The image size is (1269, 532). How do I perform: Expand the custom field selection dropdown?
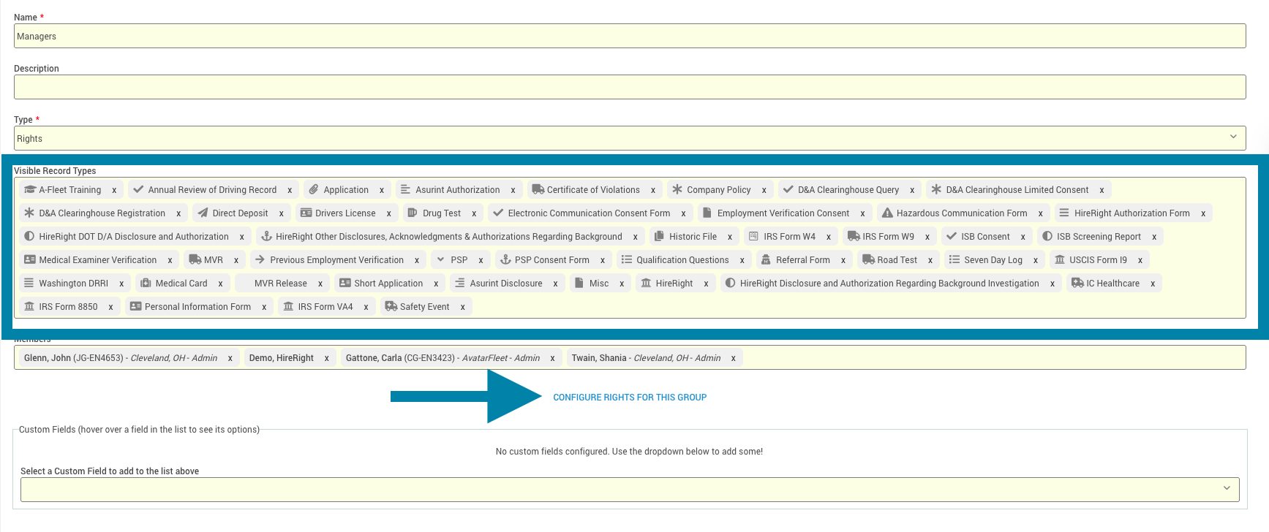point(629,490)
